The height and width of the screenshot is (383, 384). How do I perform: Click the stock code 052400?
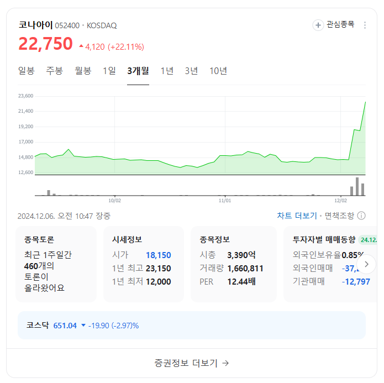tap(67, 25)
